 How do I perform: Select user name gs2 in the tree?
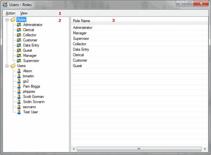[26, 81]
